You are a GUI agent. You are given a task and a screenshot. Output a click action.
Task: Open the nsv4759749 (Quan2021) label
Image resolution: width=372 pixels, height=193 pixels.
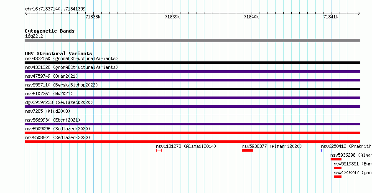51,76
